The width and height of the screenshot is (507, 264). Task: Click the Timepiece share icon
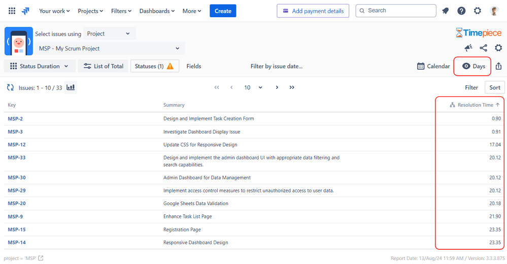click(x=483, y=48)
